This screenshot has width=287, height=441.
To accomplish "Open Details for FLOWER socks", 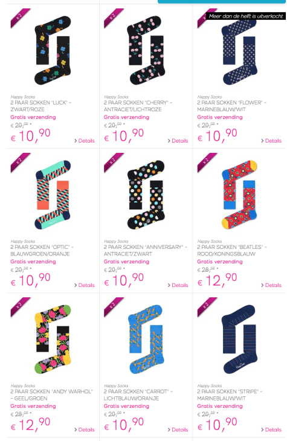I will [x=271, y=141].
